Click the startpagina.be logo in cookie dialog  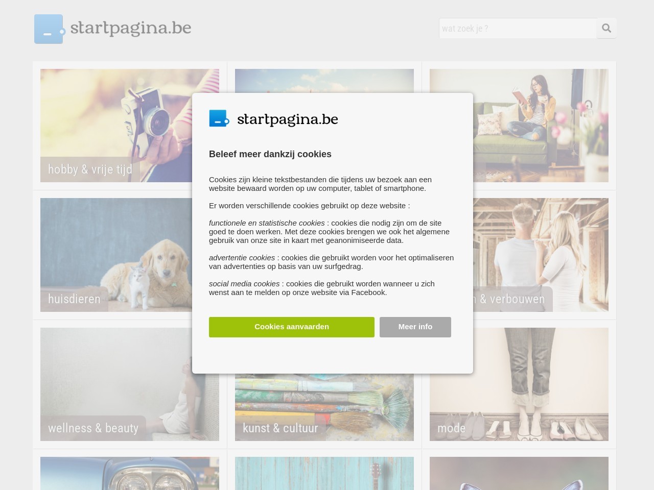click(273, 118)
